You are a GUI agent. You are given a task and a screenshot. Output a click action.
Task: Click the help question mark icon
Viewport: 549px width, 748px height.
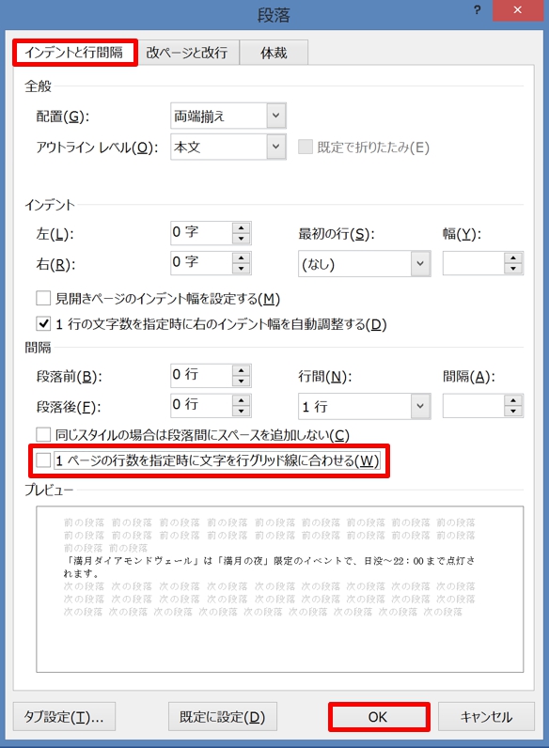point(477,10)
